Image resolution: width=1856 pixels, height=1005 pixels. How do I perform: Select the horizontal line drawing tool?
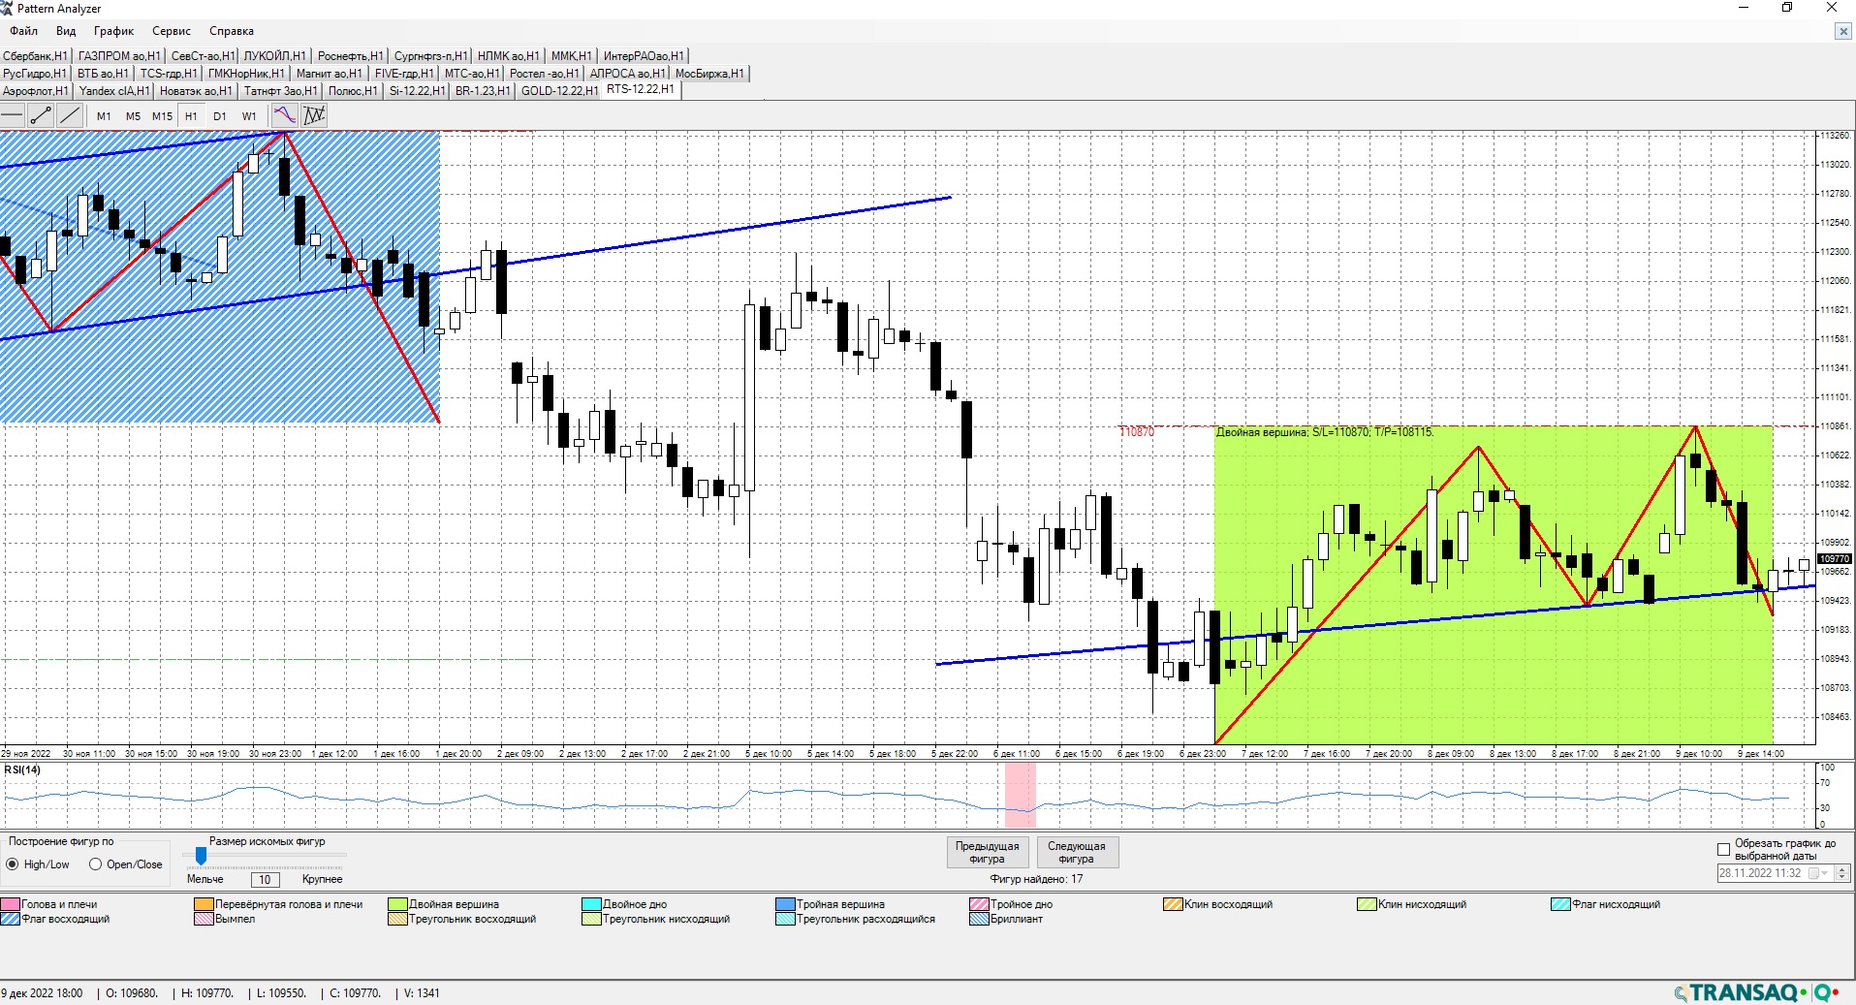13,116
